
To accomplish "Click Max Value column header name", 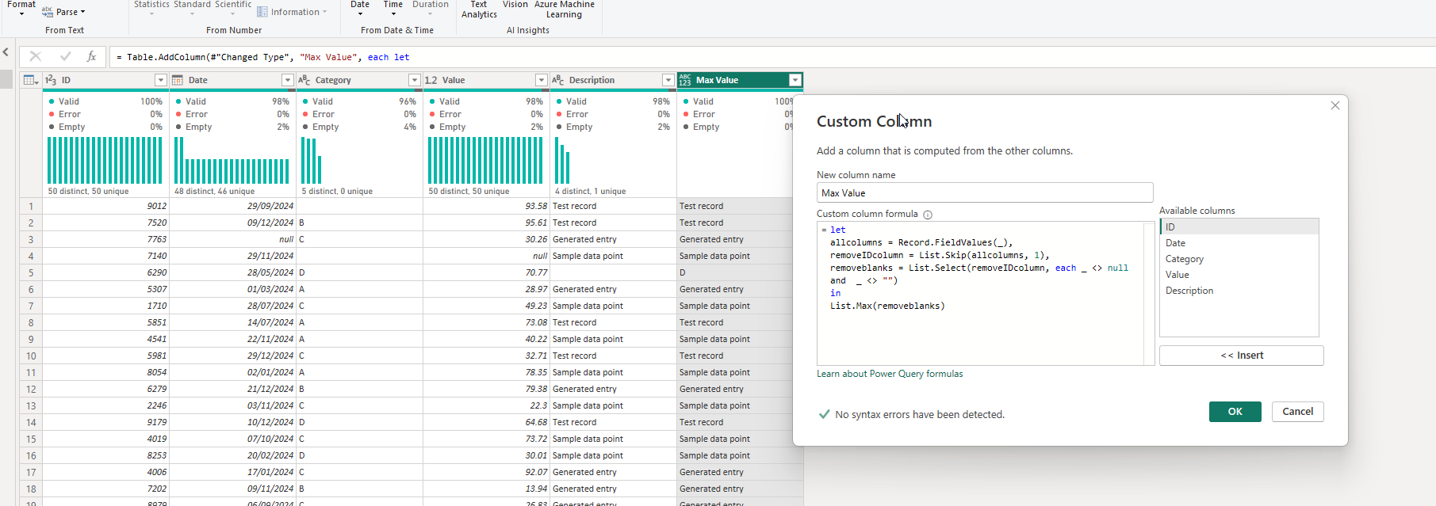I will pos(717,80).
